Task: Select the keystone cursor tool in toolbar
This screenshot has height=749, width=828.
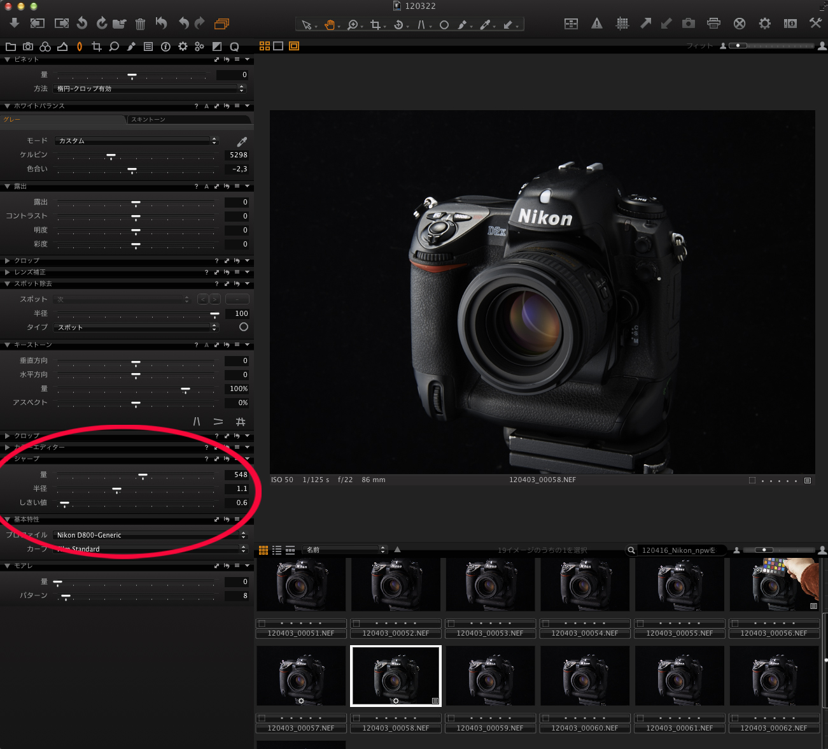Action: click(x=421, y=25)
